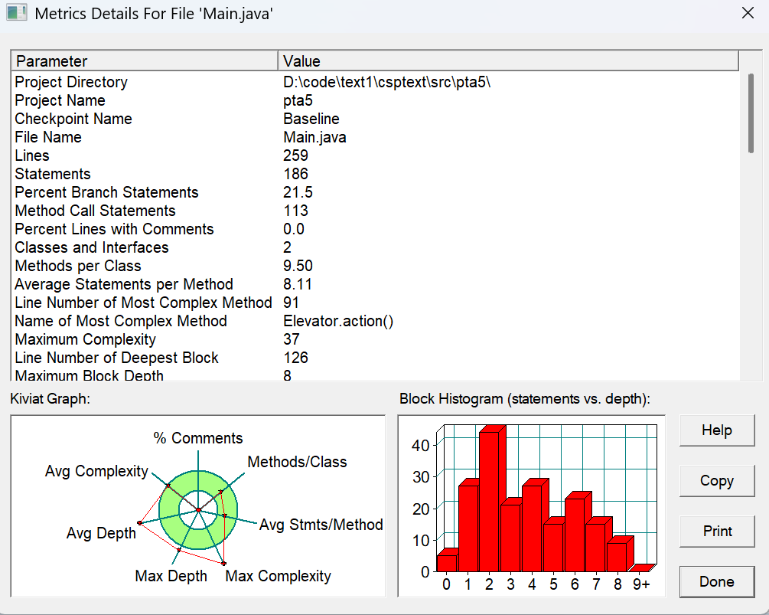The height and width of the screenshot is (615, 769).
Task: Select the Maximum Block Depth row
Action: tap(375, 375)
